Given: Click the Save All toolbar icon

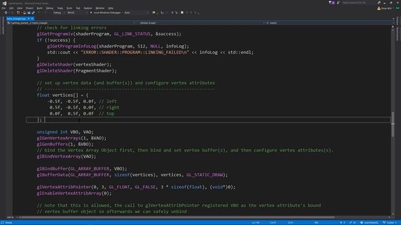Looking at the screenshot, I should (x=33, y=12).
